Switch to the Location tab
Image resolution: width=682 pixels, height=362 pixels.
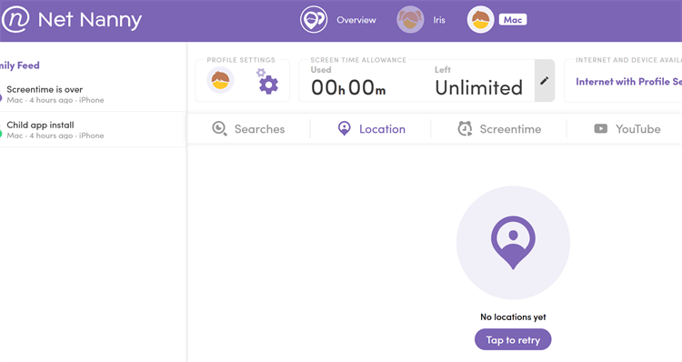point(371,129)
